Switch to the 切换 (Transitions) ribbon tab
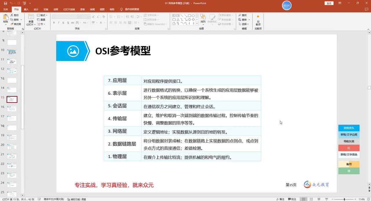 (46, 9)
